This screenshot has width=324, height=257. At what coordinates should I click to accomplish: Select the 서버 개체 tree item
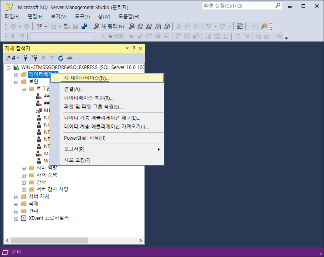pyautogui.click(x=39, y=197)
